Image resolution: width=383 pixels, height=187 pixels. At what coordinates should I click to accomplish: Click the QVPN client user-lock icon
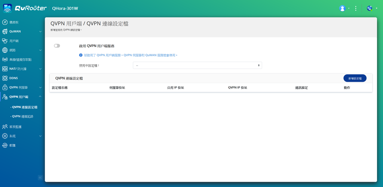tap(4, 97)
